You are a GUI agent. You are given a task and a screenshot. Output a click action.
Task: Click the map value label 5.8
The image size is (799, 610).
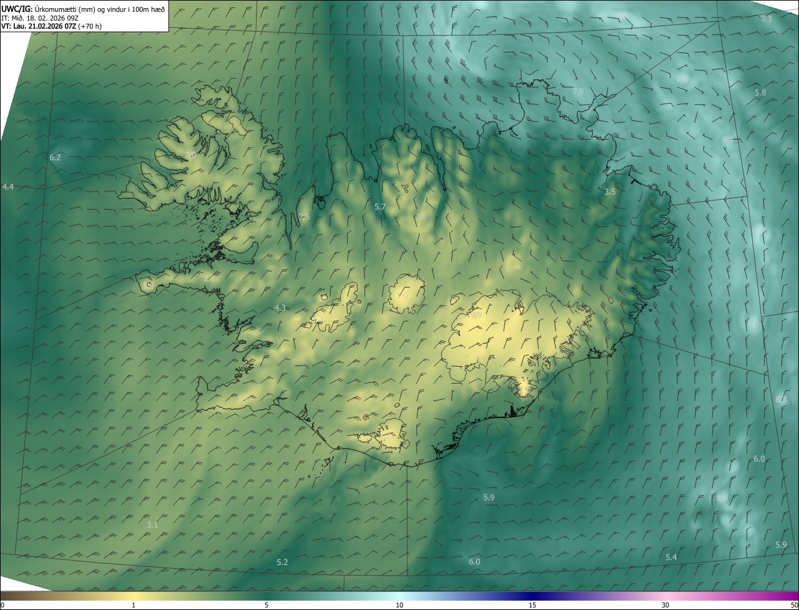pos(760,93)
